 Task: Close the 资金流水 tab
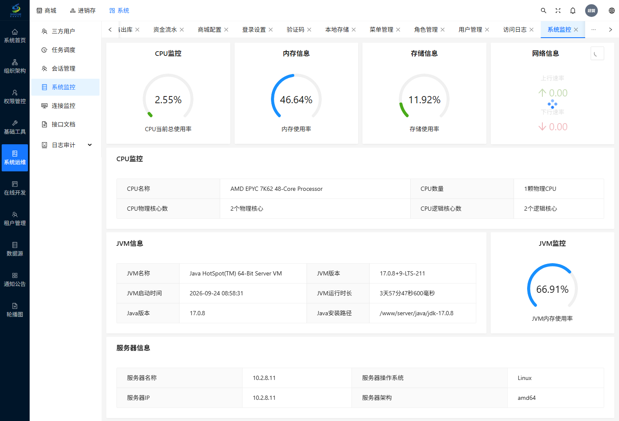(x=182, y=30)
